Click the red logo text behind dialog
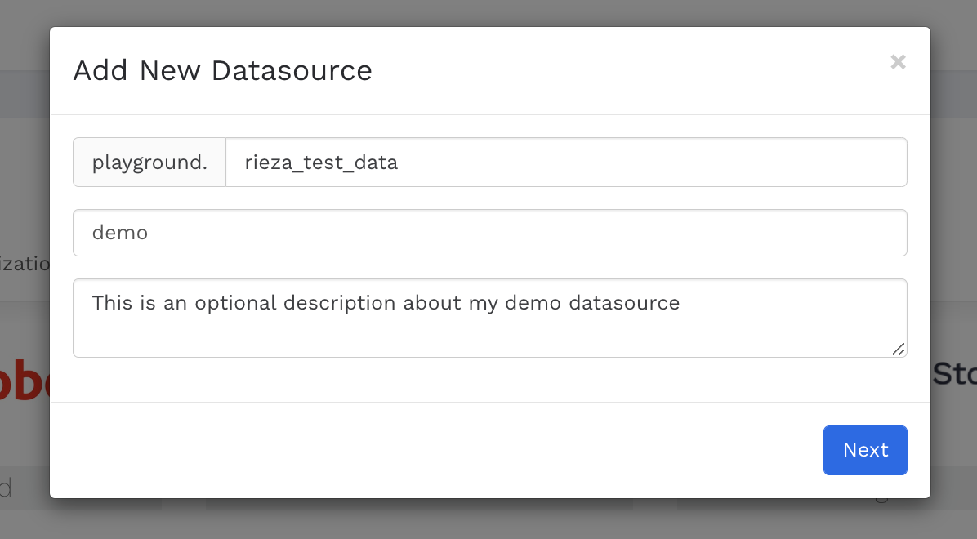The image size is (977, 539). pyautogui.click(x=25, y=380)
